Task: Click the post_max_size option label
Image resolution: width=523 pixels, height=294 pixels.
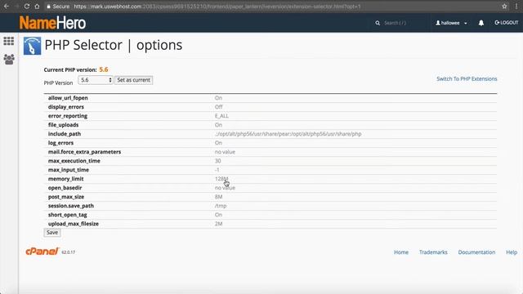Action: (x=66, y=197)
